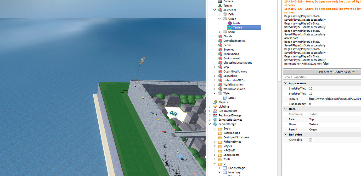361x176 pixels.
Task: Click the Falls part icon
Action: [225, 14]
